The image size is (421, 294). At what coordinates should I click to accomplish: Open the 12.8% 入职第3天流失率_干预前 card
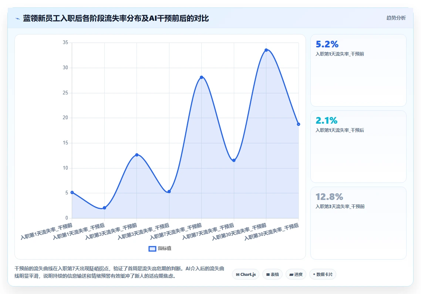point(358,223)
